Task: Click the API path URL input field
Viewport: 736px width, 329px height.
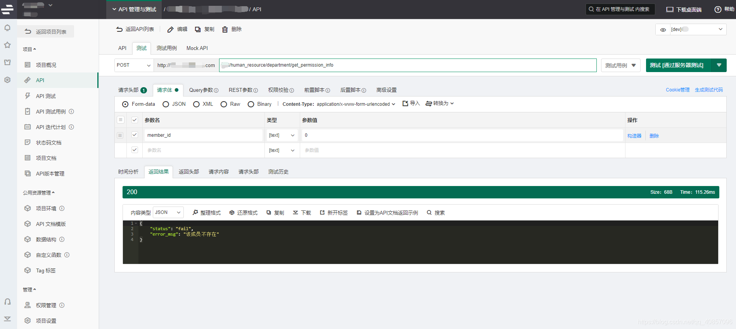Action: coord(408,65)
